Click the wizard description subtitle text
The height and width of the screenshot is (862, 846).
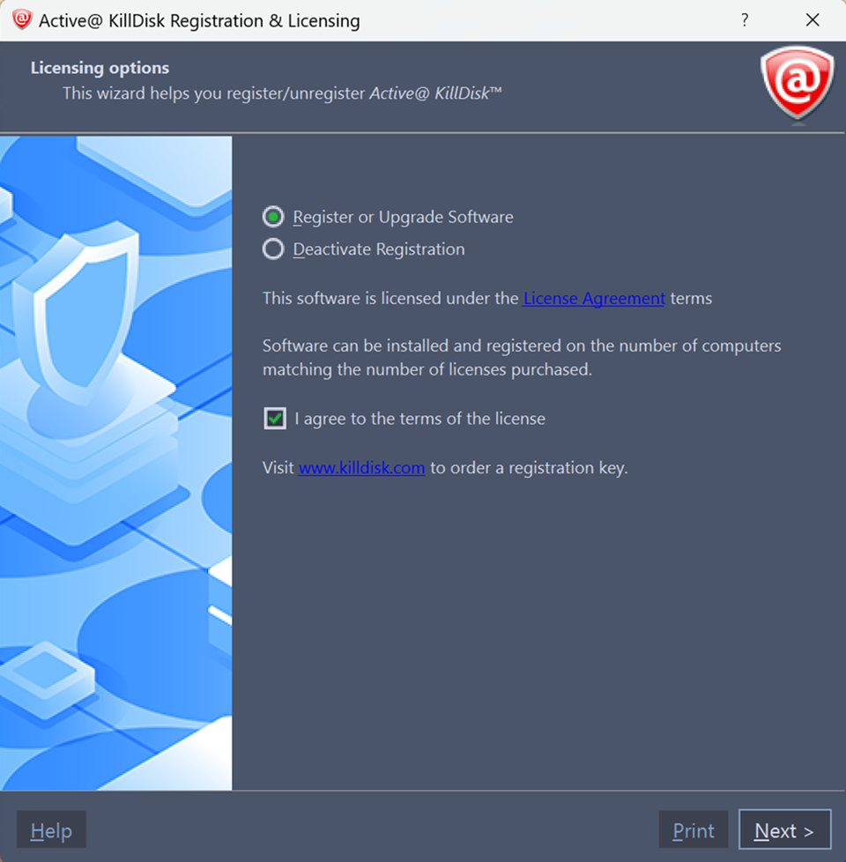pos(282,93)
